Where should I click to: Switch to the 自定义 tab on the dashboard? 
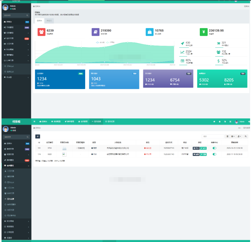[x=49, y=21]
